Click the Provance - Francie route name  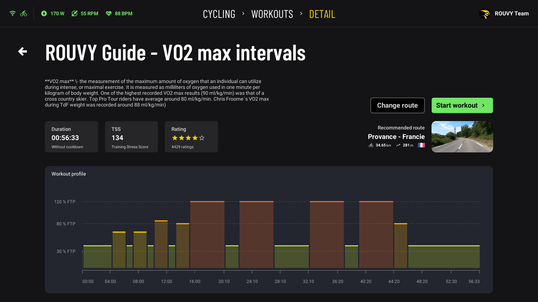396,137
